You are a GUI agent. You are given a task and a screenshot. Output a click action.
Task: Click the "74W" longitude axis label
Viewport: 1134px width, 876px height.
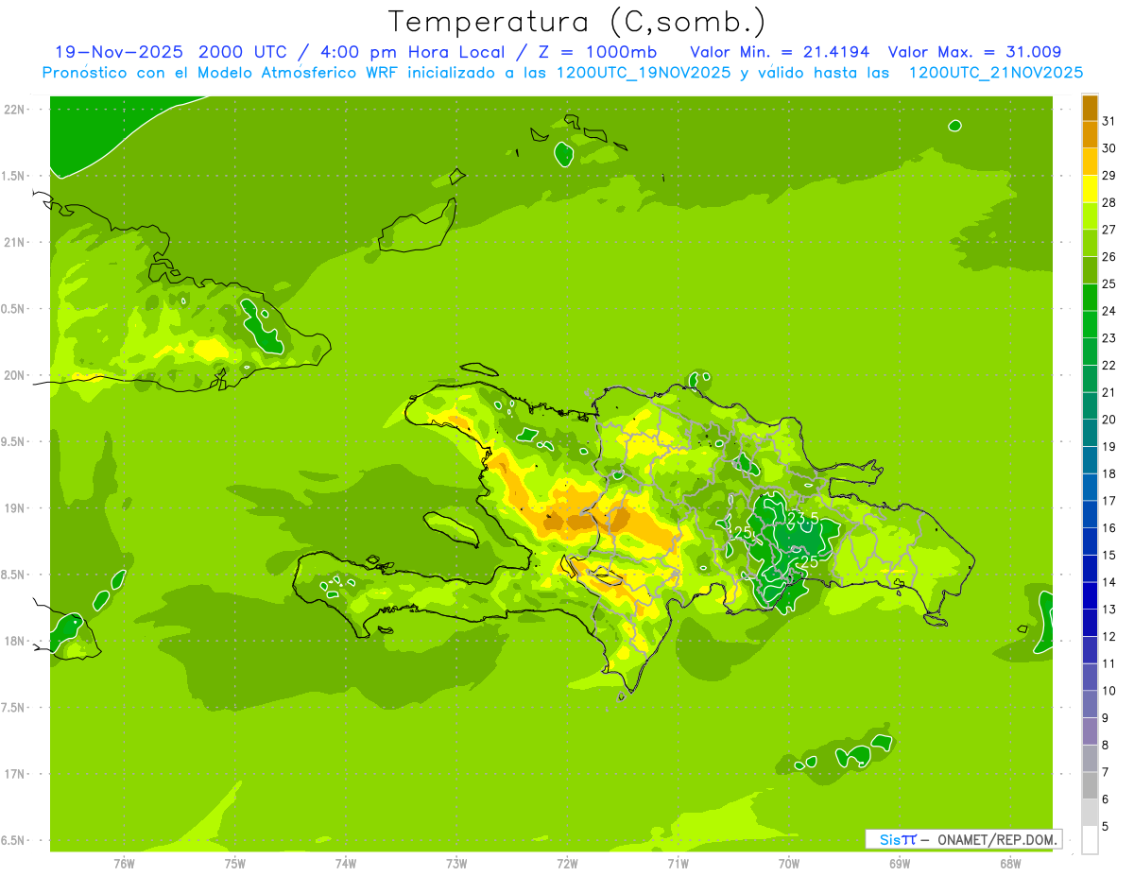coord(346,864)
